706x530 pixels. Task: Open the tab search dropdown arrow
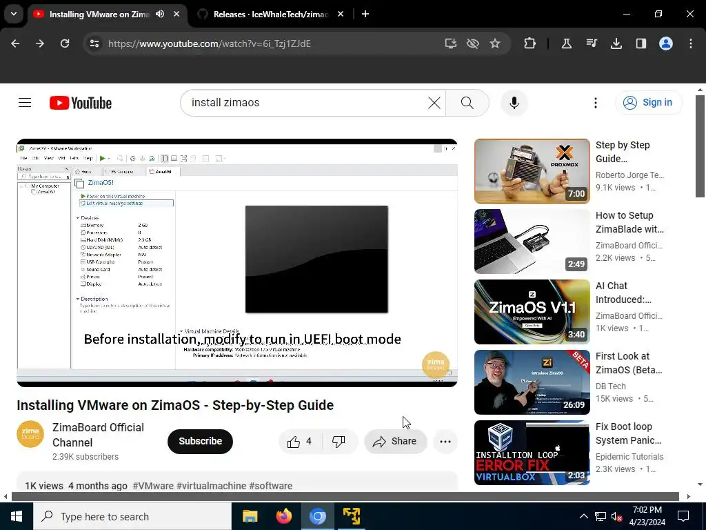point(14,14)
